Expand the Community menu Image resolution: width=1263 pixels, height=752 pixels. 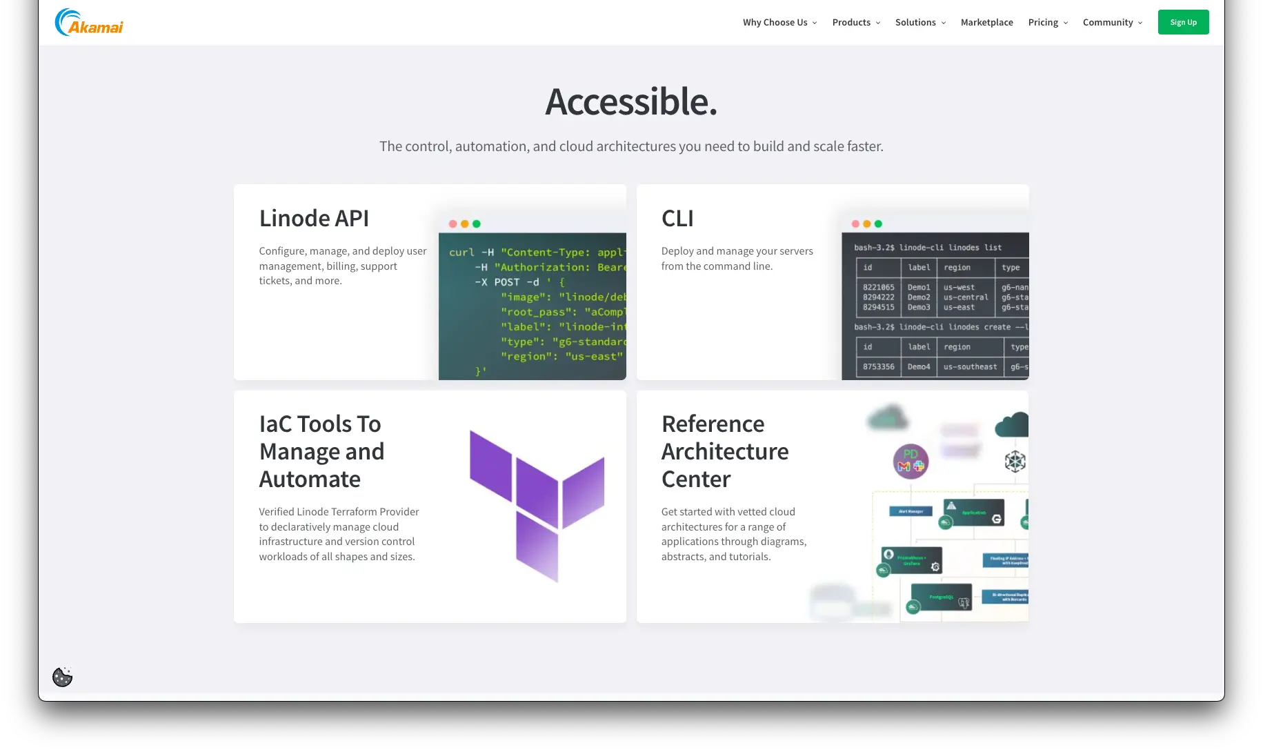[1113, 23]
